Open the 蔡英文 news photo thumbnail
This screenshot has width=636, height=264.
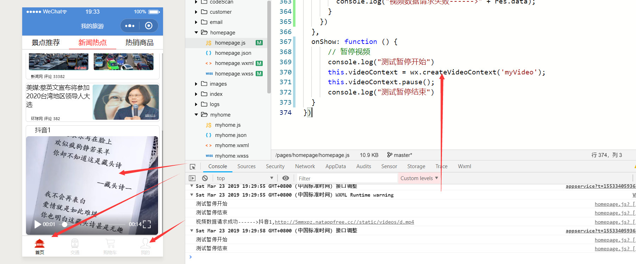[x=126, y=102]
